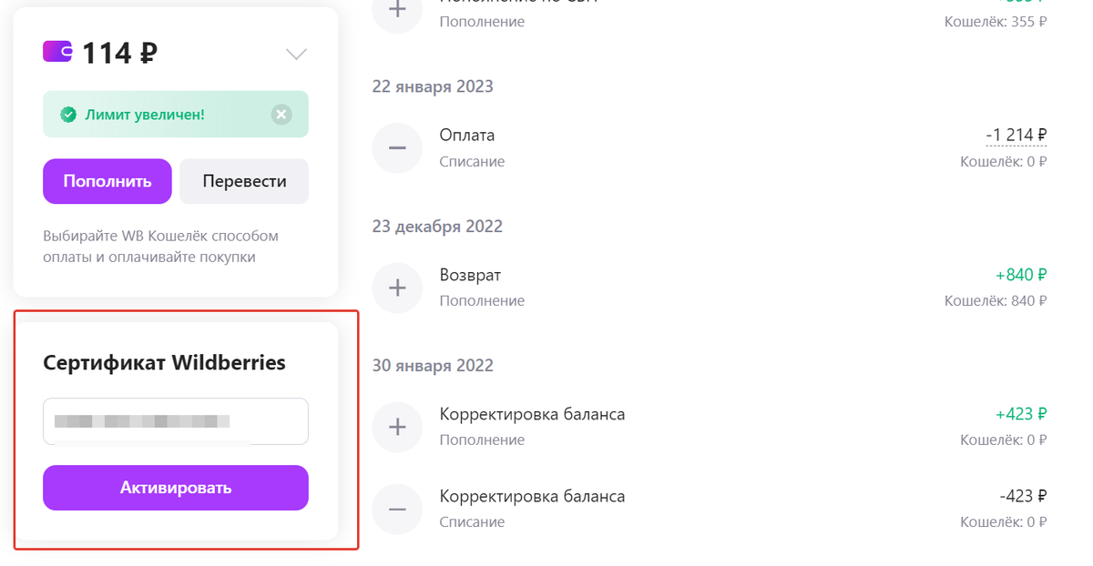This screenshot has height=566, width=1093.
Task: Click the 'Сертификат Wildberries' heading
Action: 164,363
